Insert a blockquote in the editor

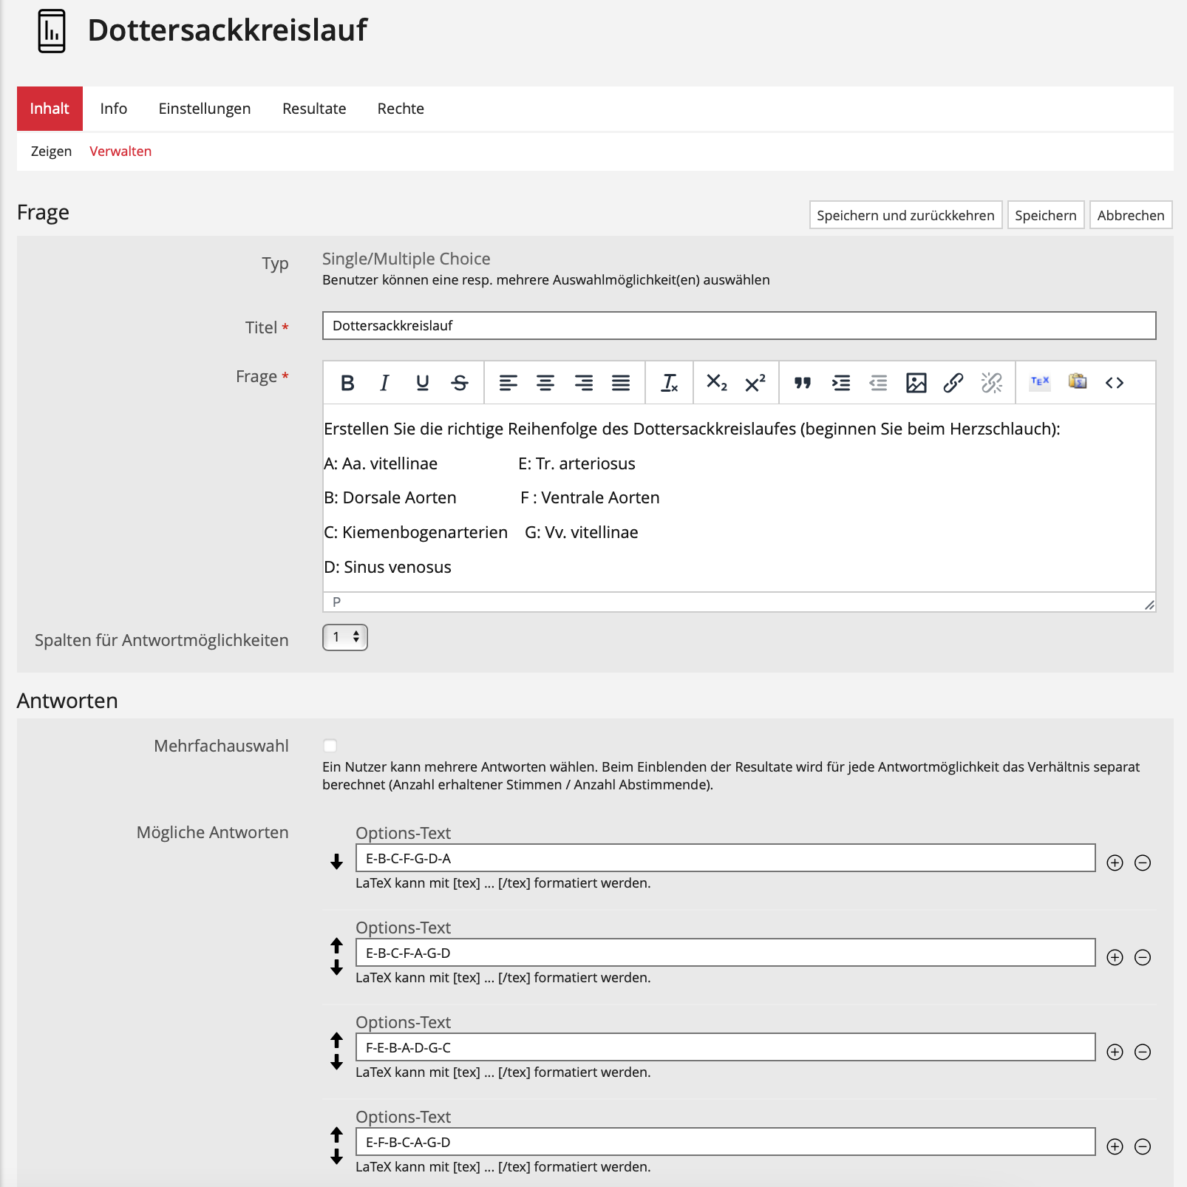803,383
